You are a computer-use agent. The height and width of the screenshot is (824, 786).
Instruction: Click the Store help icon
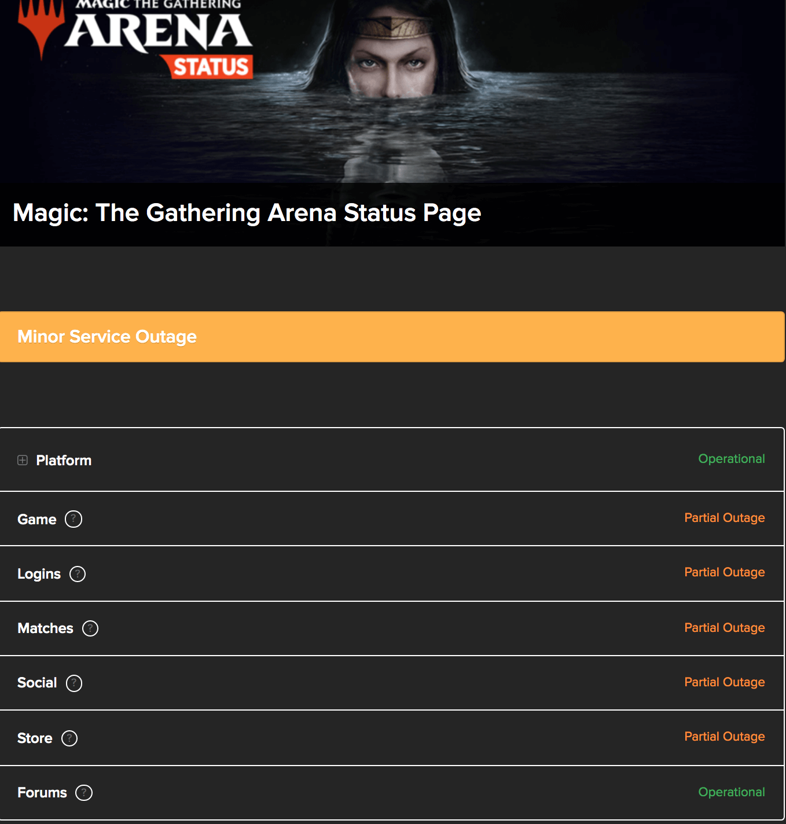coord(69,738)
